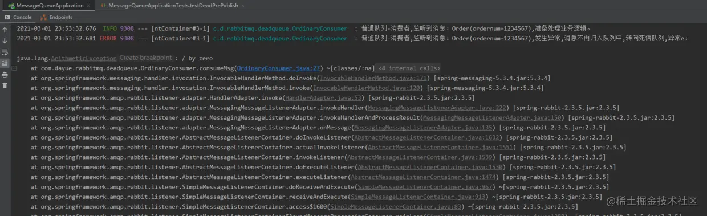Click the Console tab icon
The width and height of the screenshot is (707, 216).
7,17
